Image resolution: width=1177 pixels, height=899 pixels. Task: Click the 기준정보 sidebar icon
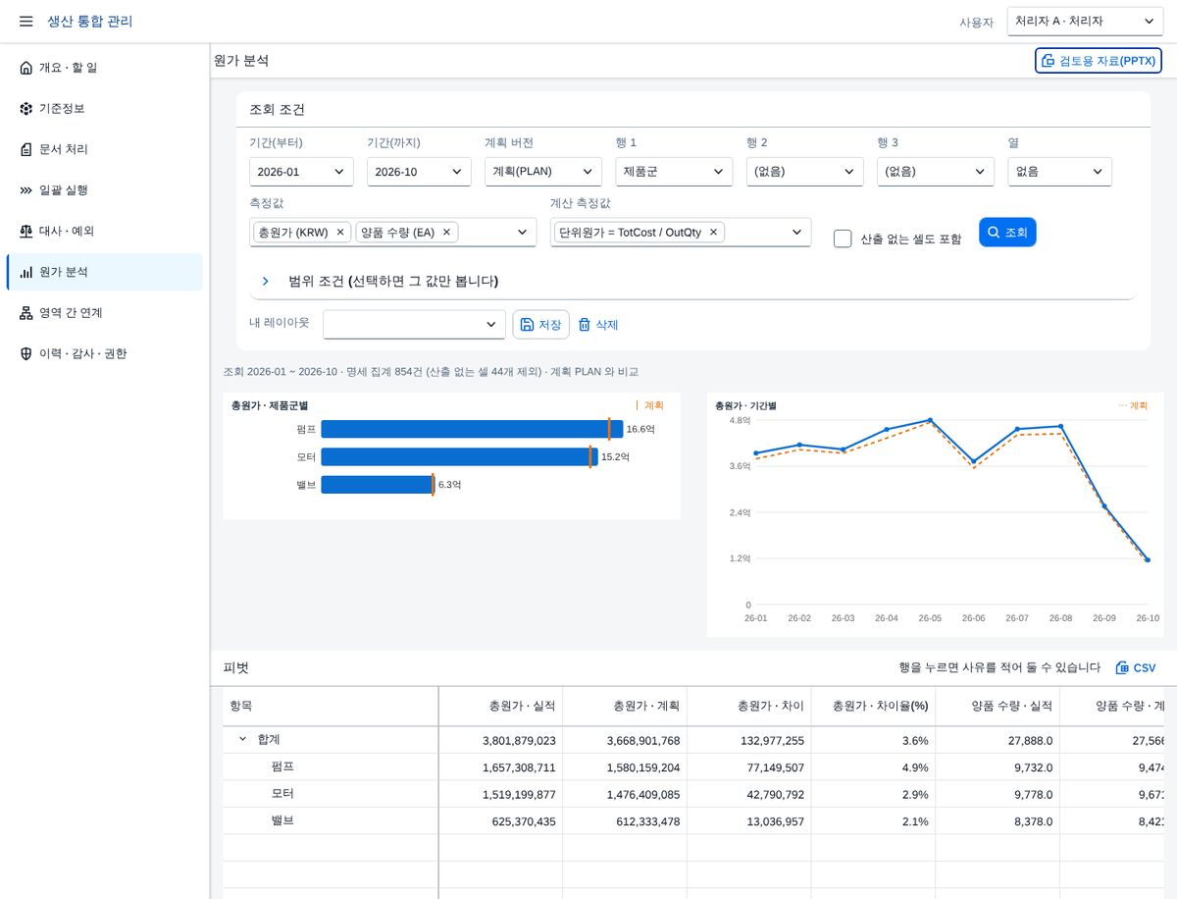pyautogui.click(x=26, y=109)
